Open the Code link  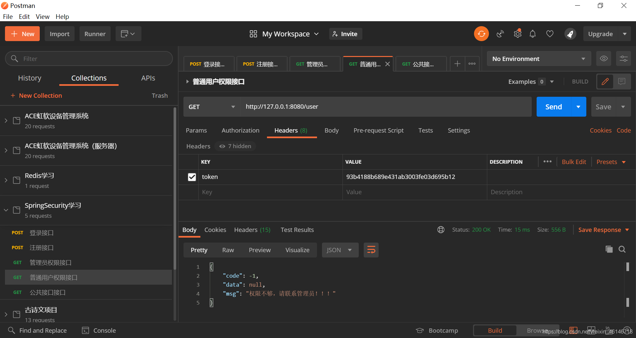(623, 130)
